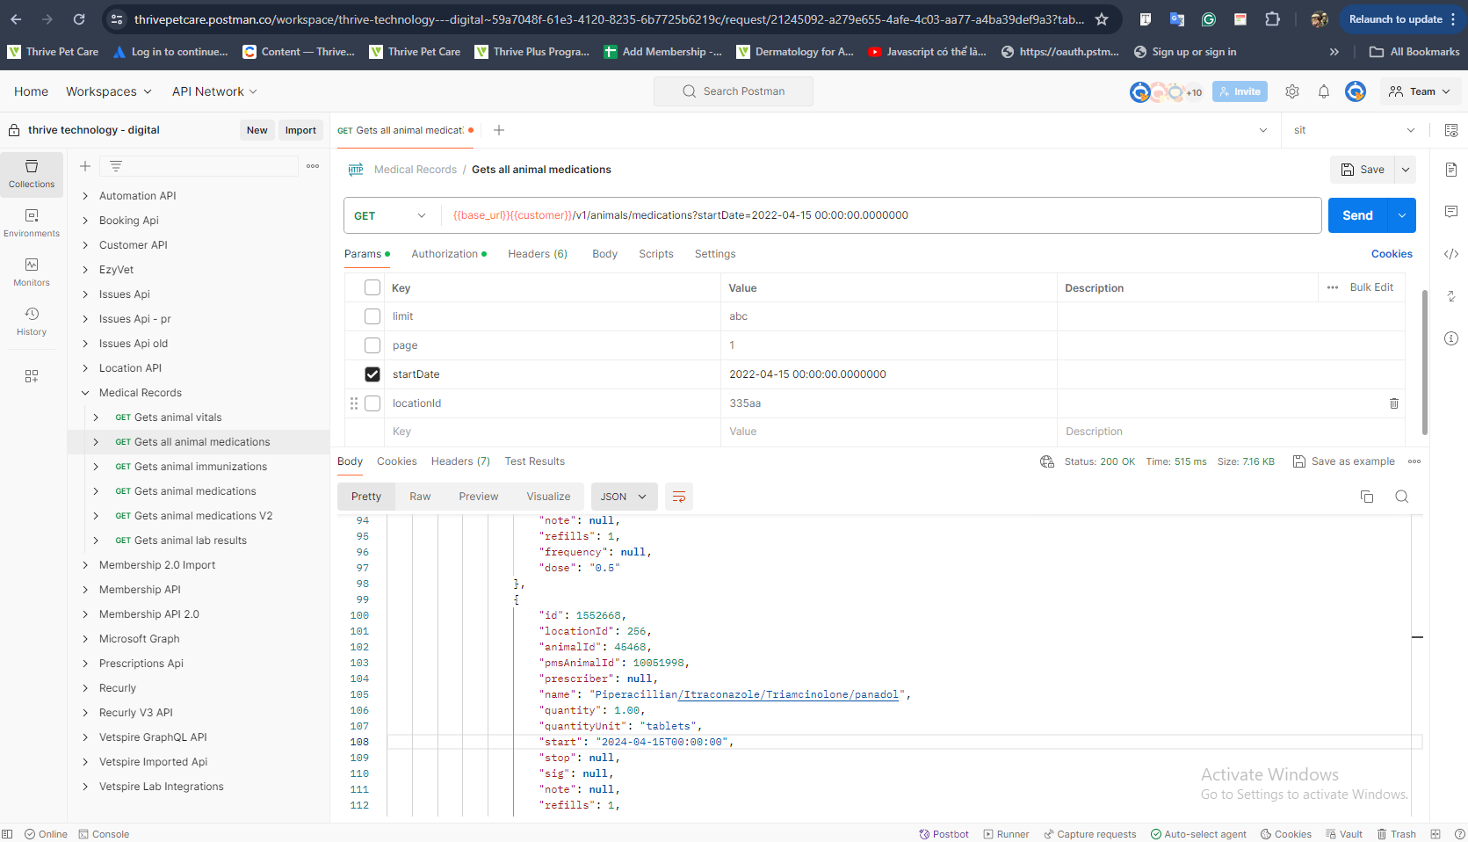
Task: Open a new request tab with plus
Action: pos(499,130)
